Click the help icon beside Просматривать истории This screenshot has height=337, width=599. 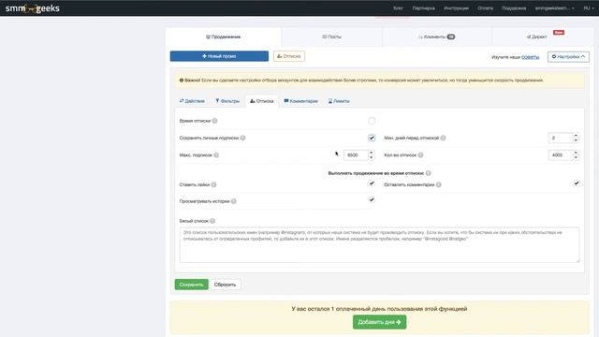pos(234,201)
